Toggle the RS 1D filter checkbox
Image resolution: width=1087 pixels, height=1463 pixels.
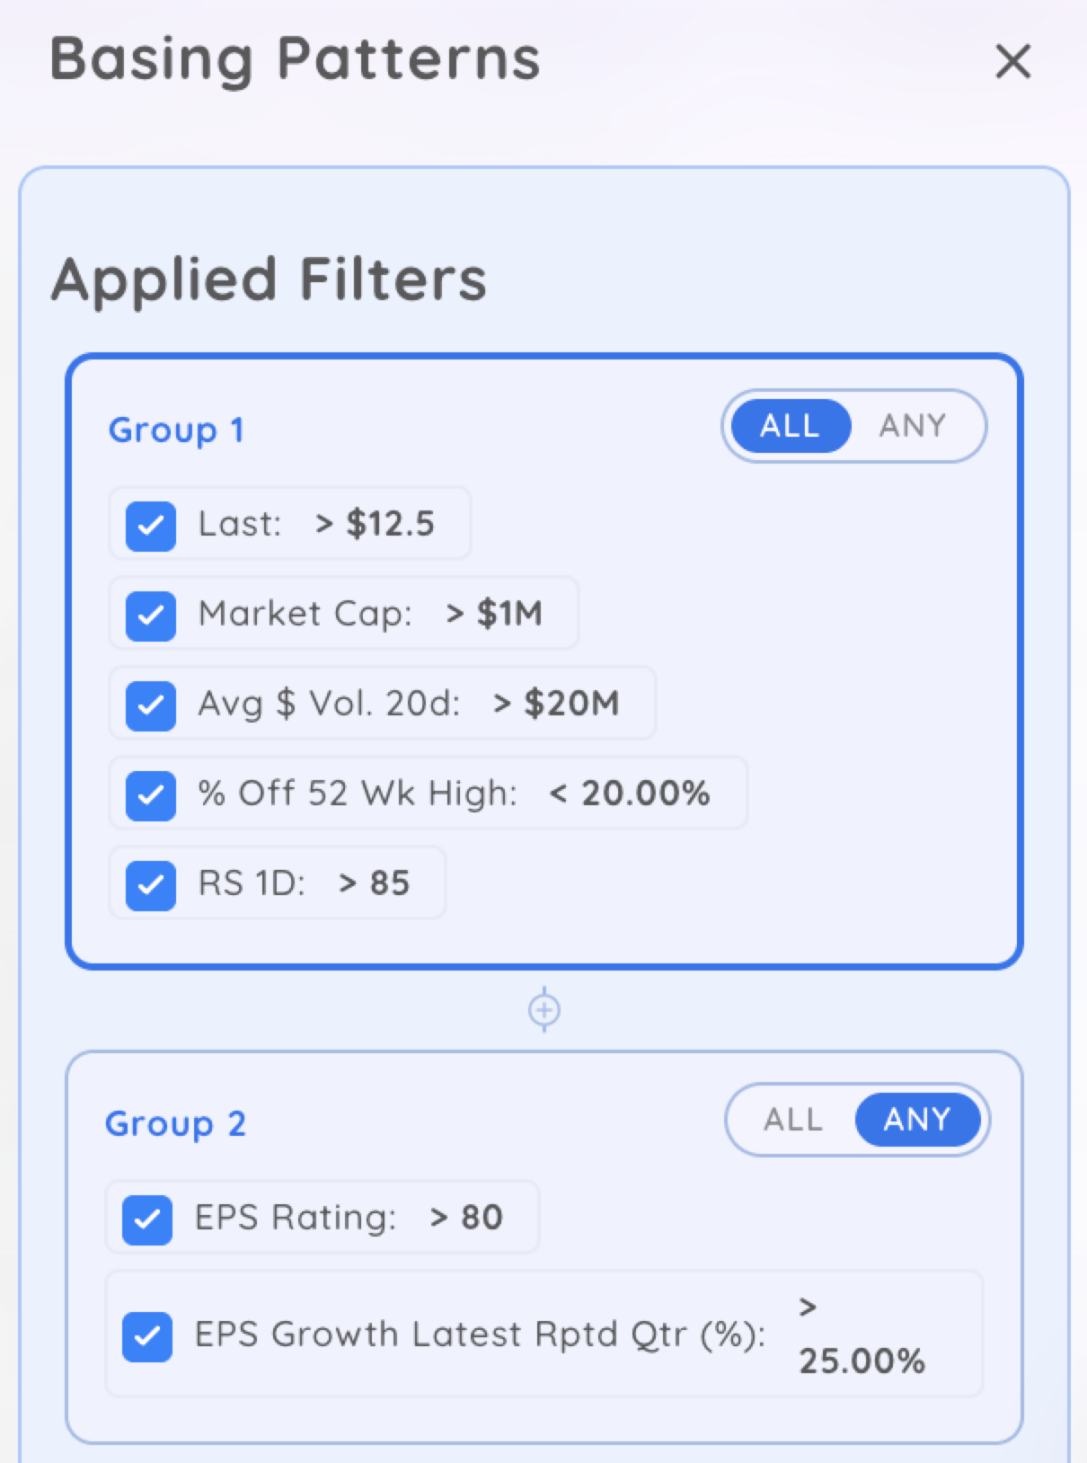pos(151,885)
